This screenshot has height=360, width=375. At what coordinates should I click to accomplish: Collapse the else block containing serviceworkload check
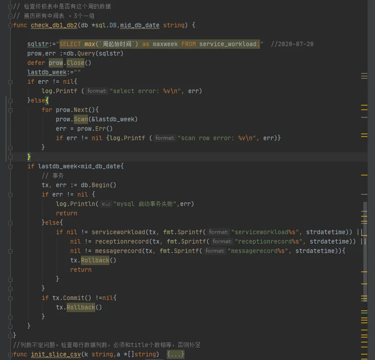[x=10, y=223]
